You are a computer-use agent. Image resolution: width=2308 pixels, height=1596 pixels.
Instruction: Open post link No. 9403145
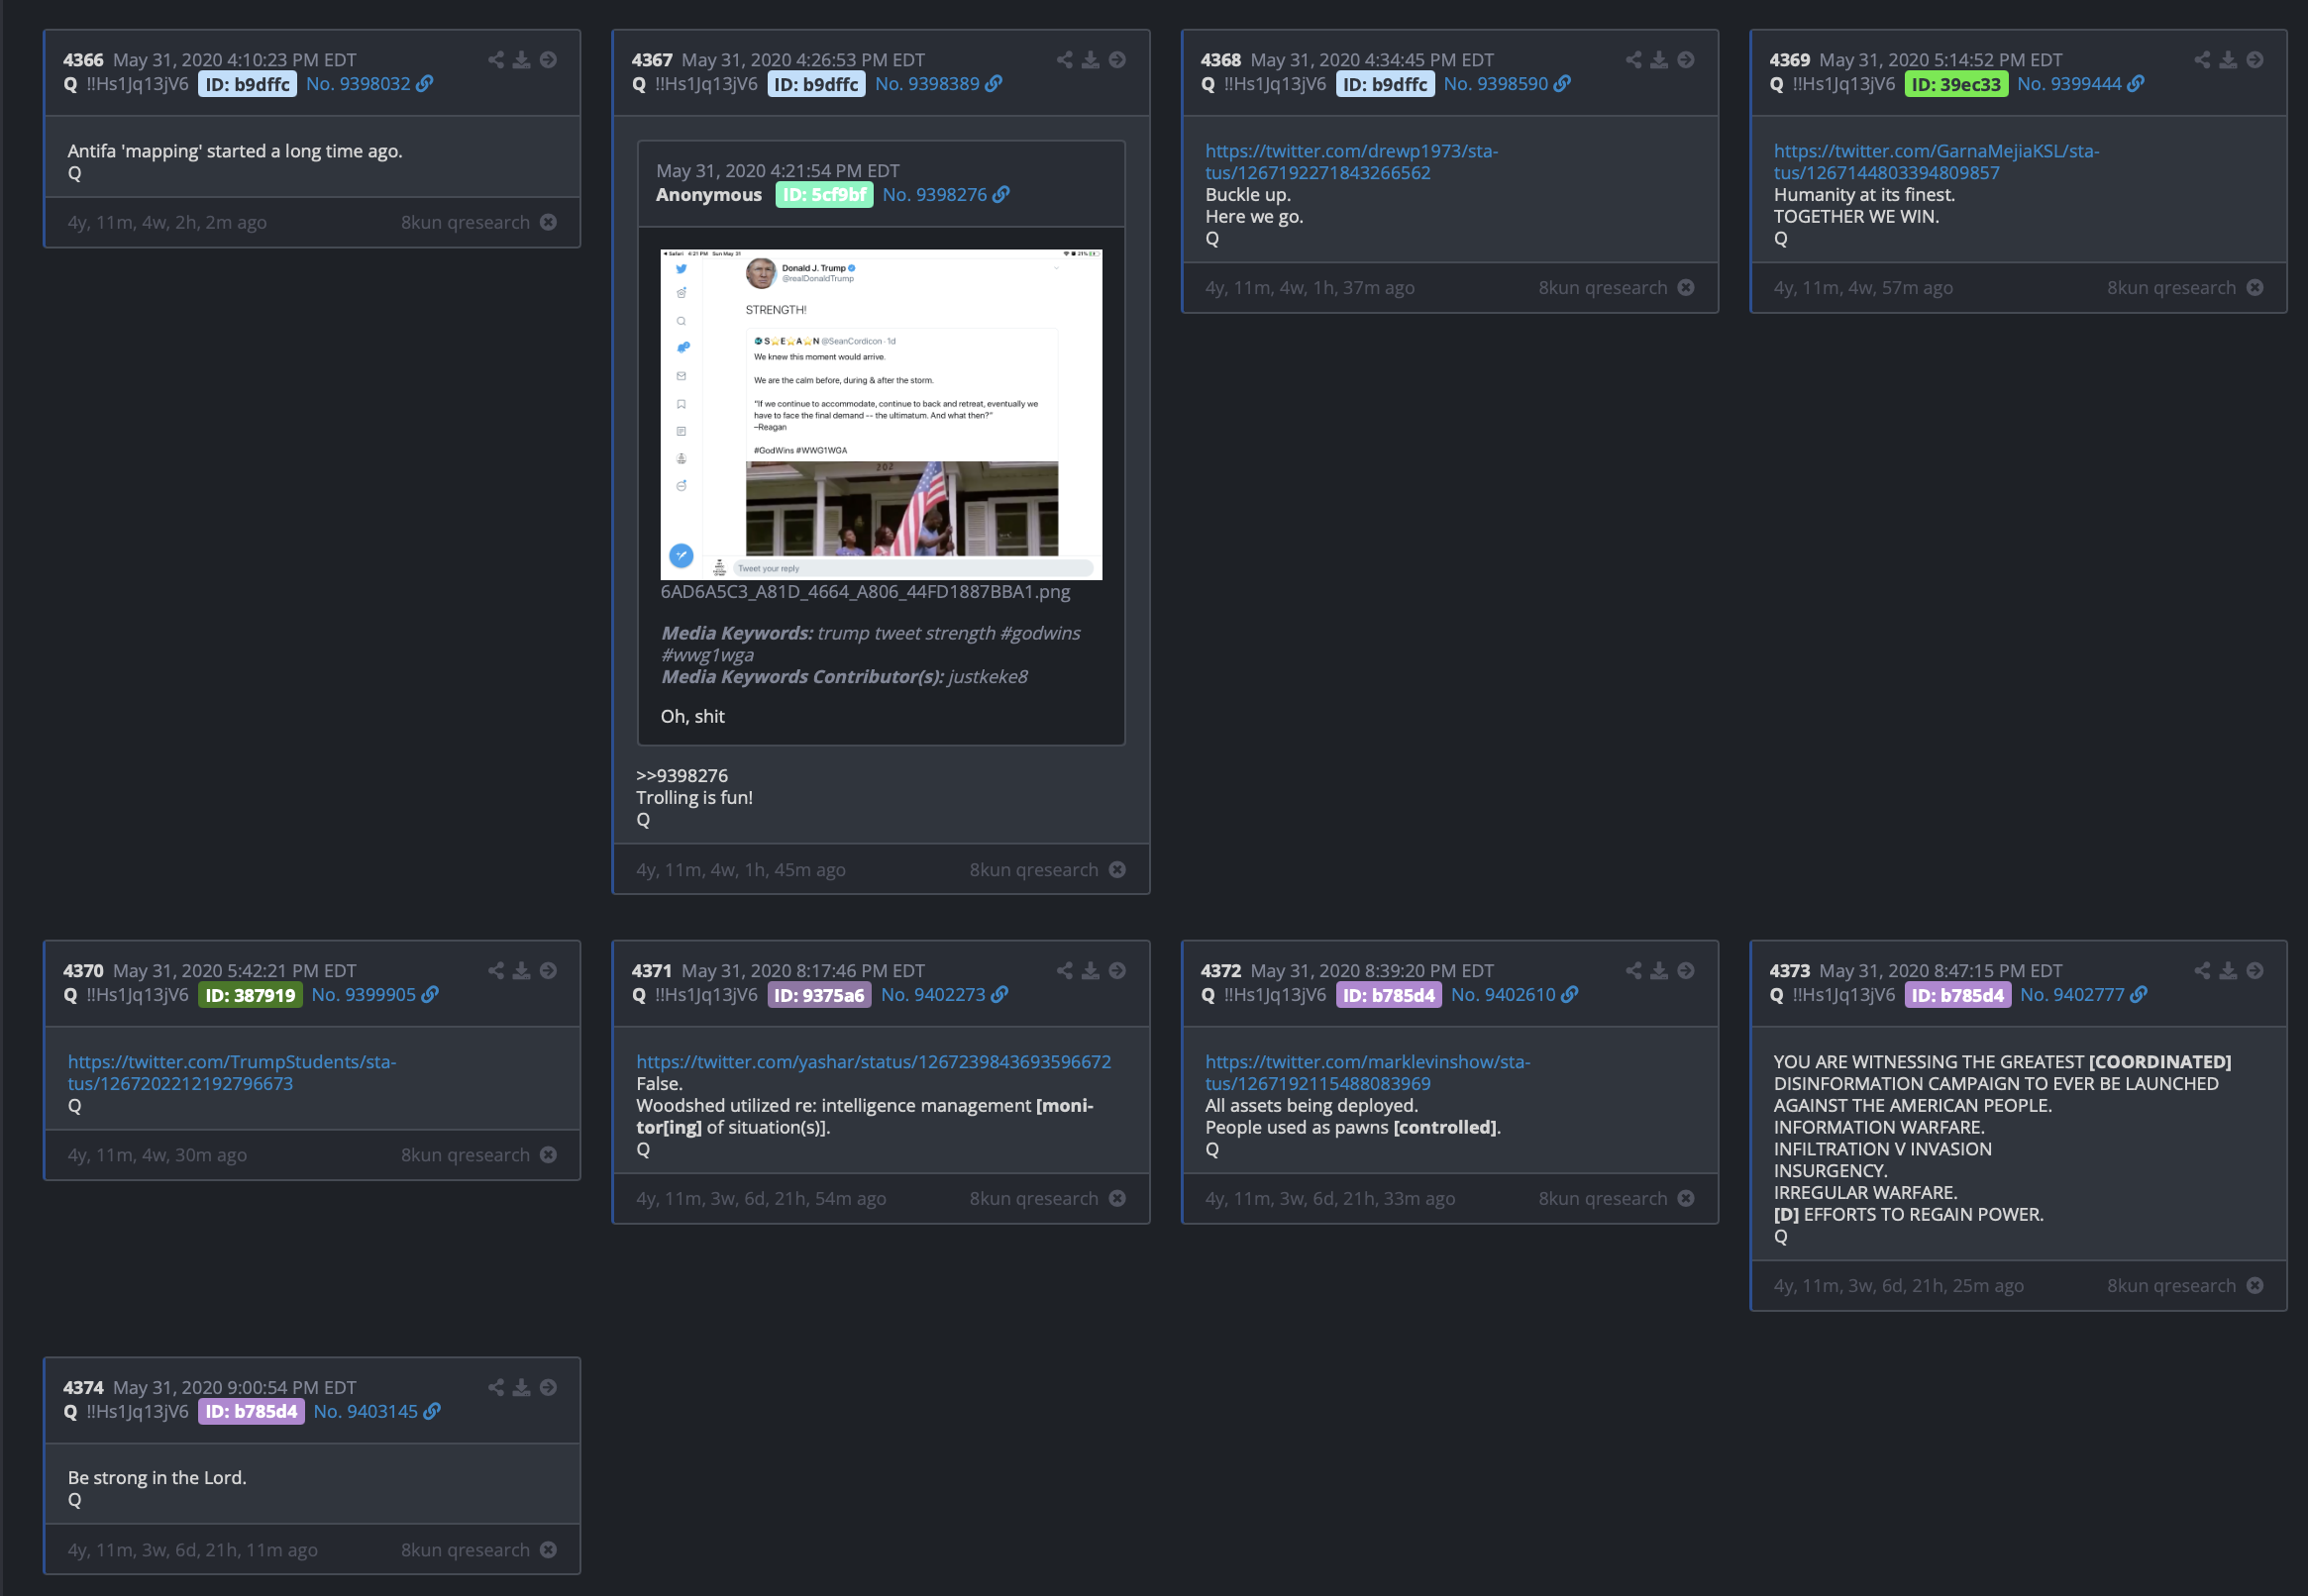click(366, 1412)
